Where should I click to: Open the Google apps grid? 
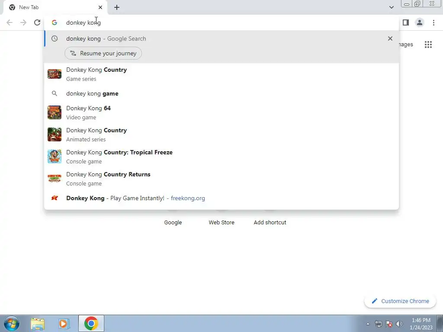pyautogui.click(x=428, y=45)
